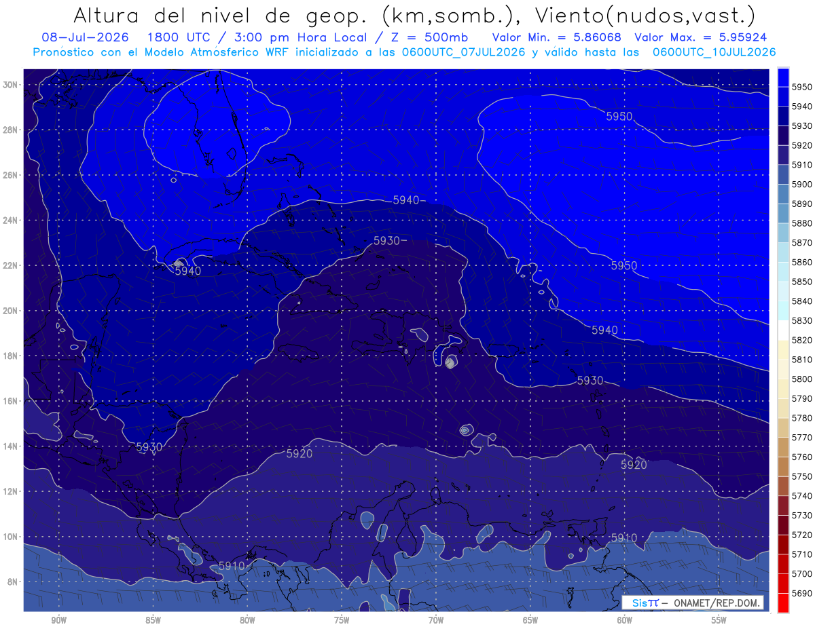The height and width of the screenshot is (629, 815).
Task: Click the colorbar legend value '5690'
Action: pos(802,593)
